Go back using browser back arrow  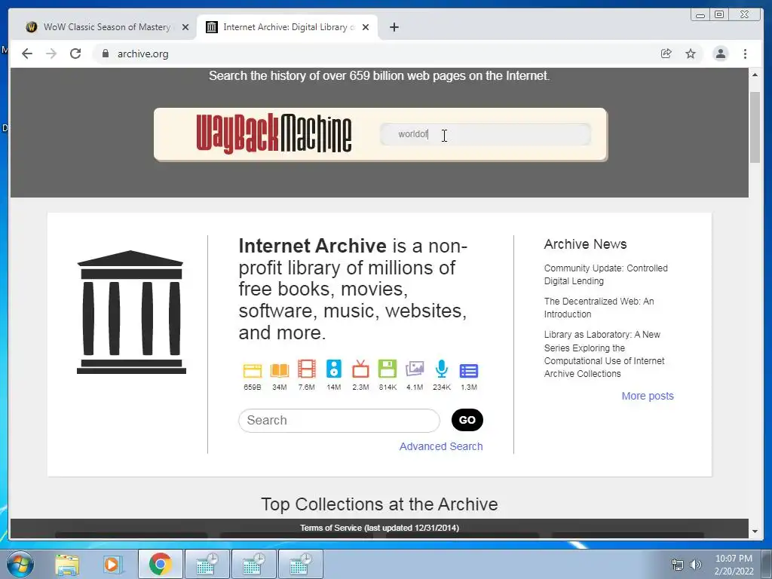click(x=27, y=54)
